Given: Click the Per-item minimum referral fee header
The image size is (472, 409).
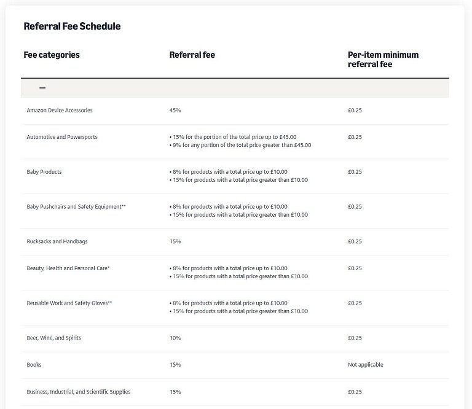Looking at the screenshot, I should coord(383,59).
